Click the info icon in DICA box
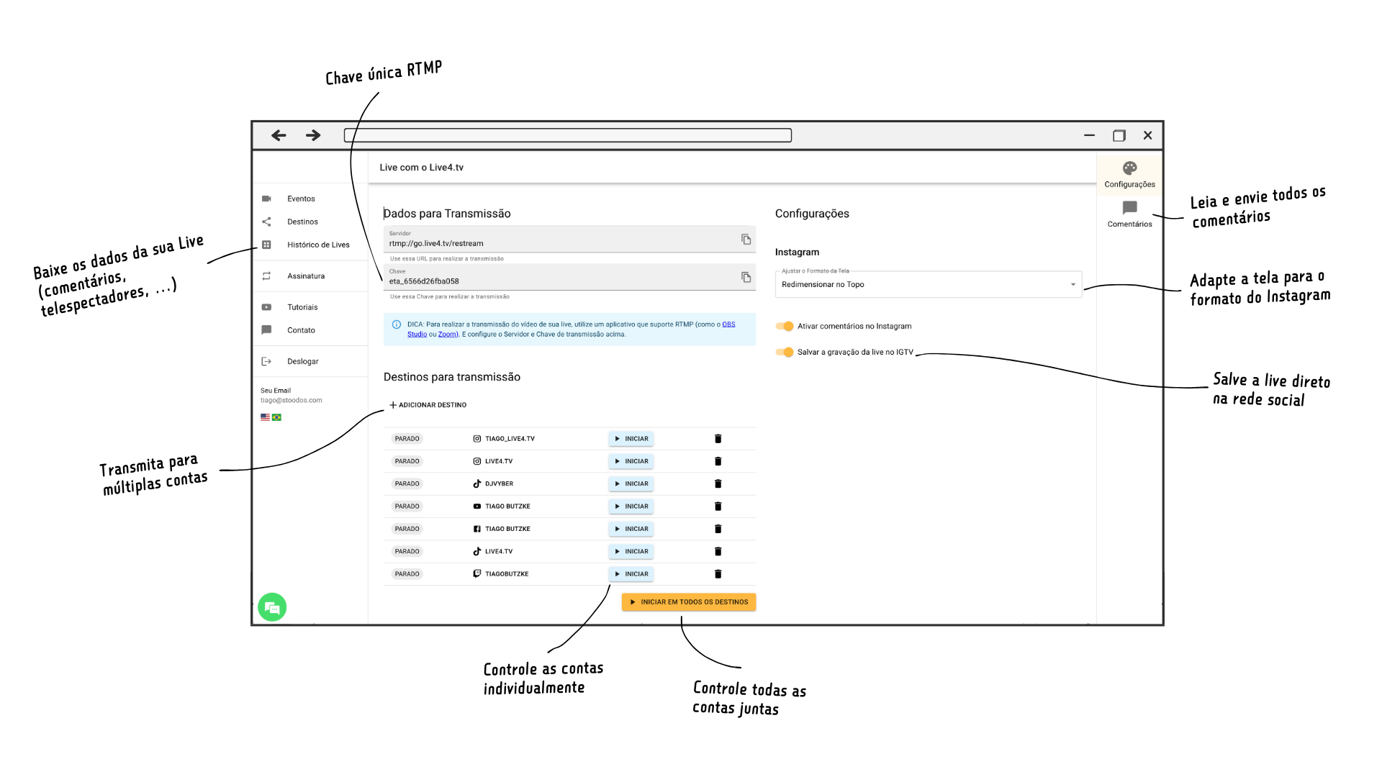The image size is (1382, 777). [x=397, y=324]
